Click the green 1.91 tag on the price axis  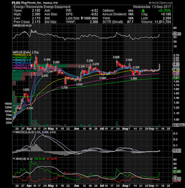coord(177,78)
